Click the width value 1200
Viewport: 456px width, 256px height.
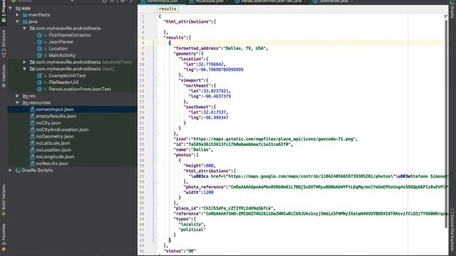tap(208, 193)
